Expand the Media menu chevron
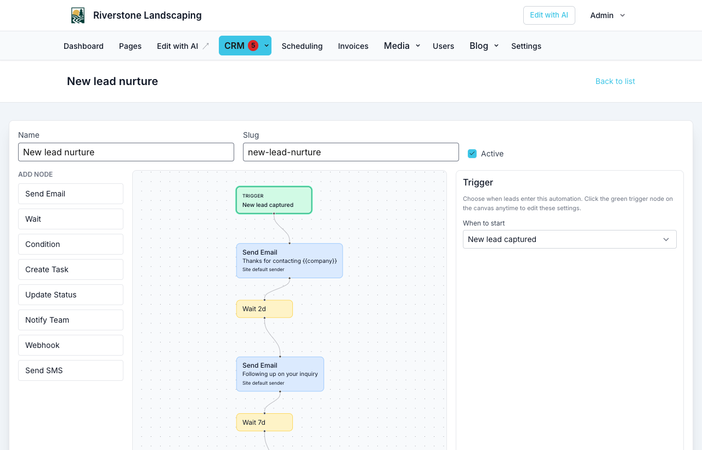The image size is (702, 450). [418, 46]
